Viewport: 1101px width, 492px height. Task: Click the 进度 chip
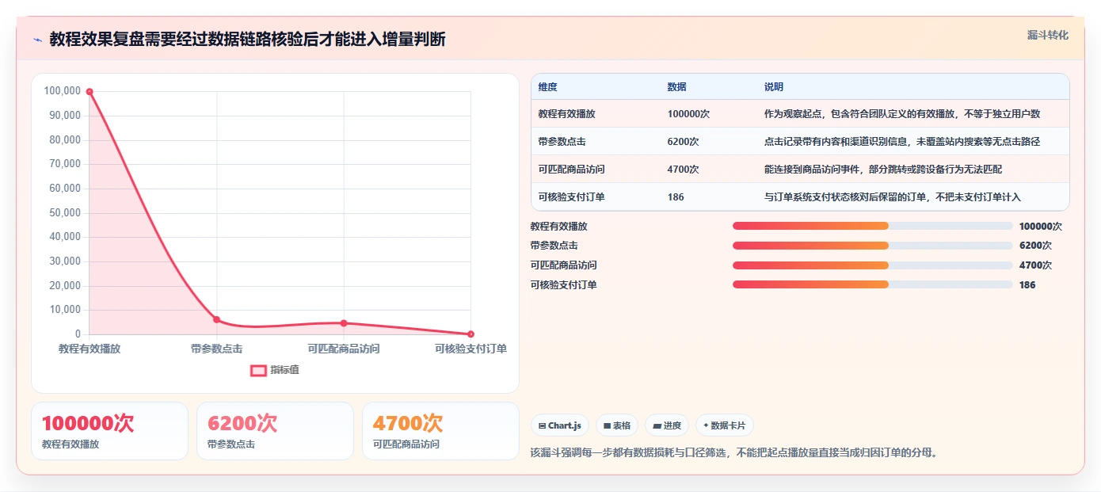click(x=667, y=425)
